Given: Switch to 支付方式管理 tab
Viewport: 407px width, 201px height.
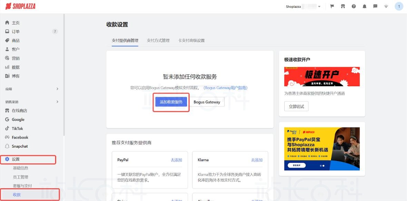Looking at the screenshot, I should click(158, 40).
